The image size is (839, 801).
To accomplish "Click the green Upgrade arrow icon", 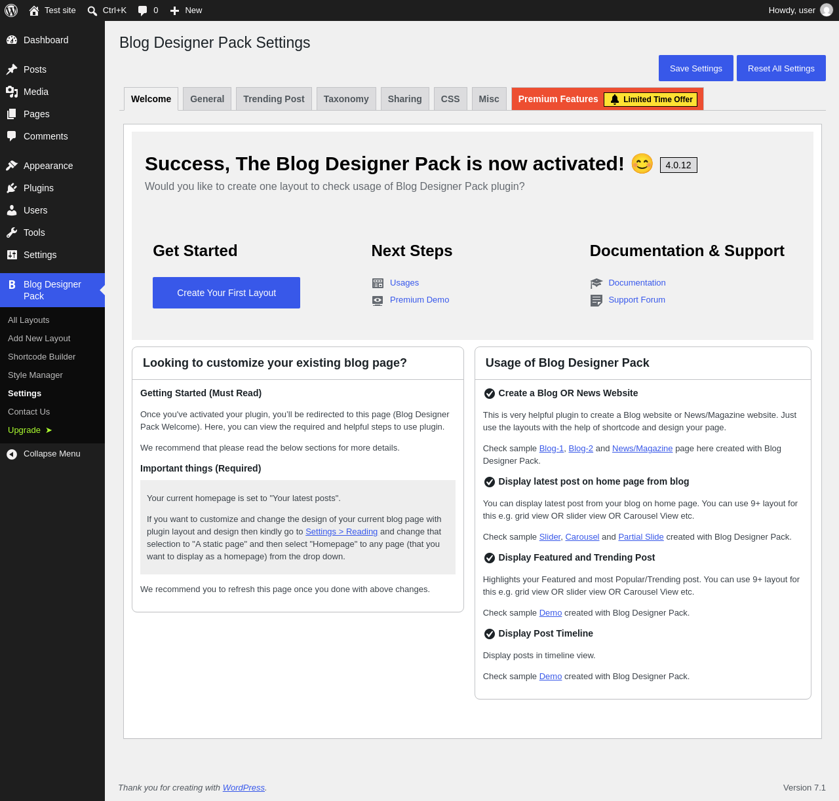I will coord(49,430).
